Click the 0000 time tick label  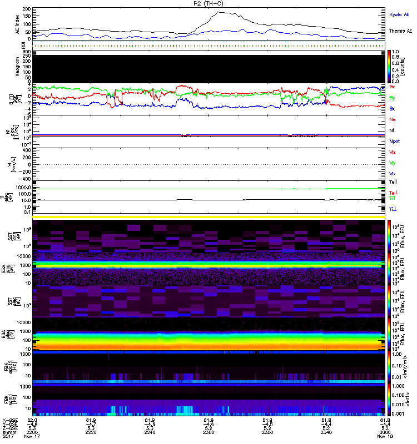(385, 432)
